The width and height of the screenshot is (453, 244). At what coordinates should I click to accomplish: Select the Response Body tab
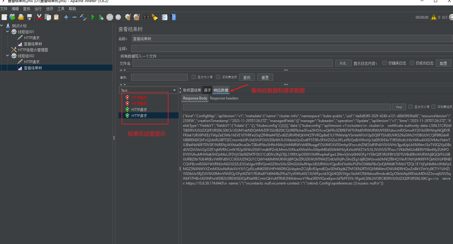(x=195, y=98)
